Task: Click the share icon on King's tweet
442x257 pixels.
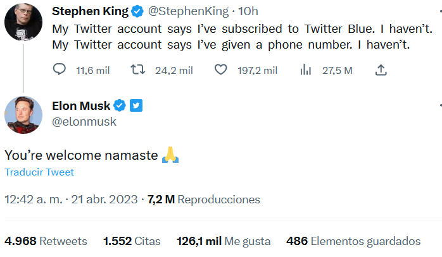Action: [381, 70]
